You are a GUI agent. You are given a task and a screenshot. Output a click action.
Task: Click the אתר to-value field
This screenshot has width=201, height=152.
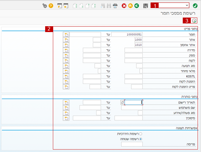tap(97, 40)
